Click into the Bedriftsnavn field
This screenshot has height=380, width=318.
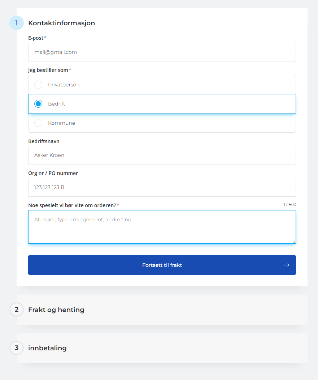162,155
